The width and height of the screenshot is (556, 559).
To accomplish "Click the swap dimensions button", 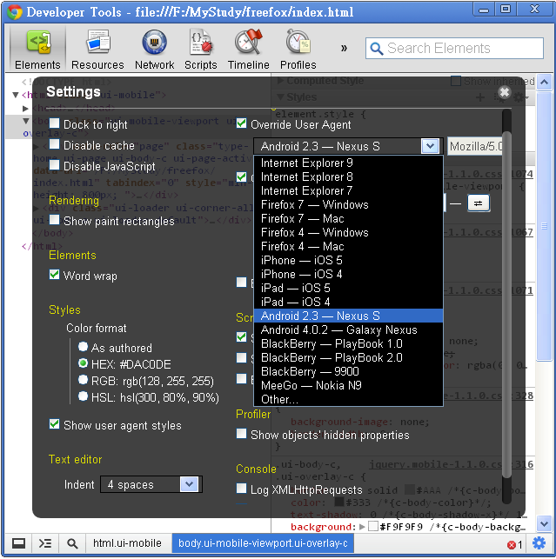I will 479,203.
